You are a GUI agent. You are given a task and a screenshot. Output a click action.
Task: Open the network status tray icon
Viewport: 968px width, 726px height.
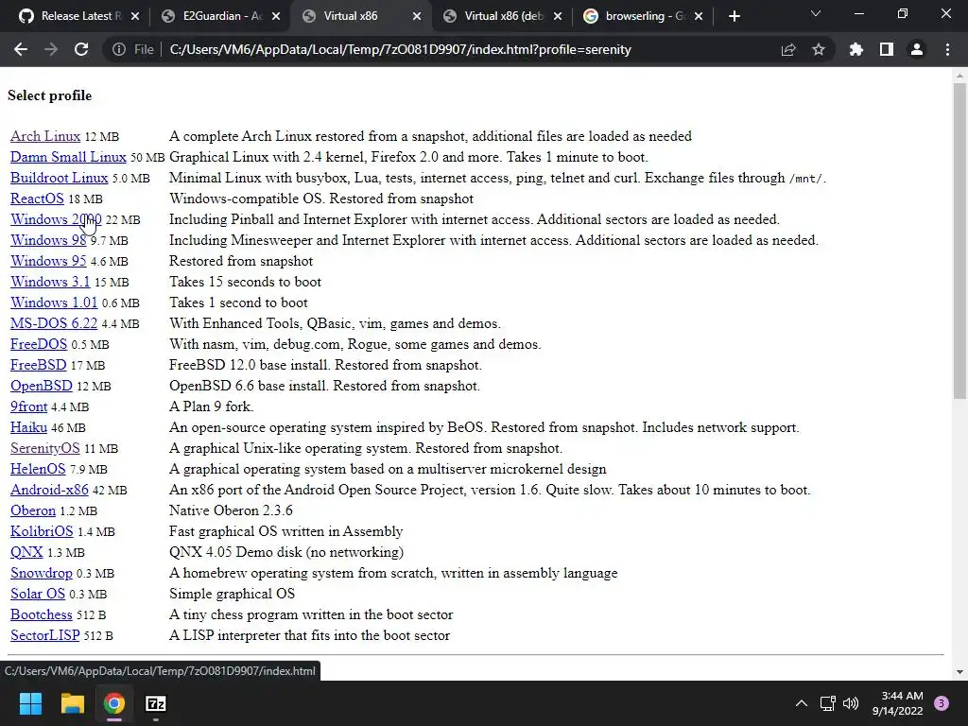pos(827,703)
